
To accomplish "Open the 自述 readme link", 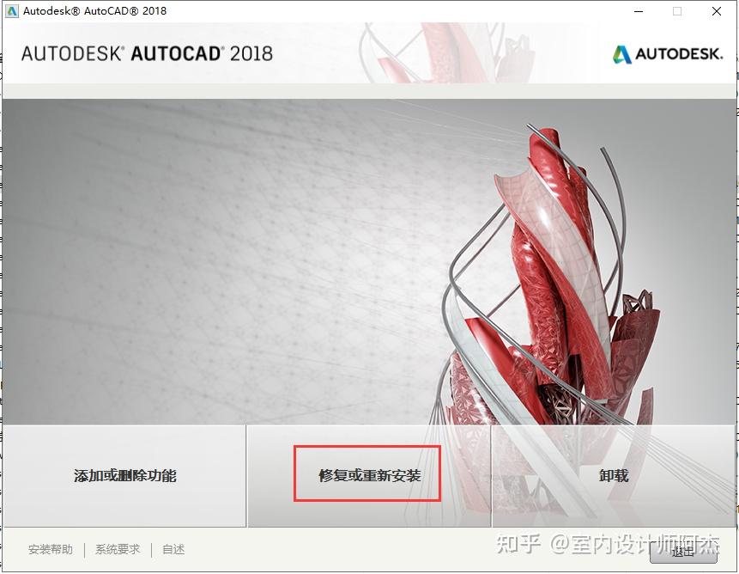I will pos(172,549).
